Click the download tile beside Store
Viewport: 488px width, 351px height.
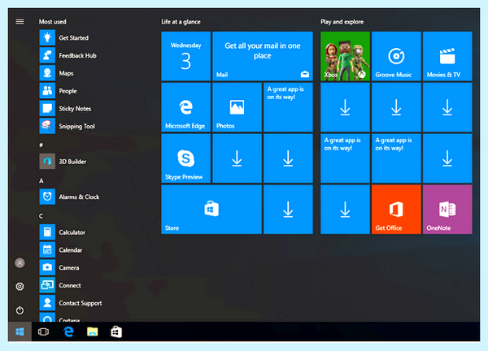288,210
